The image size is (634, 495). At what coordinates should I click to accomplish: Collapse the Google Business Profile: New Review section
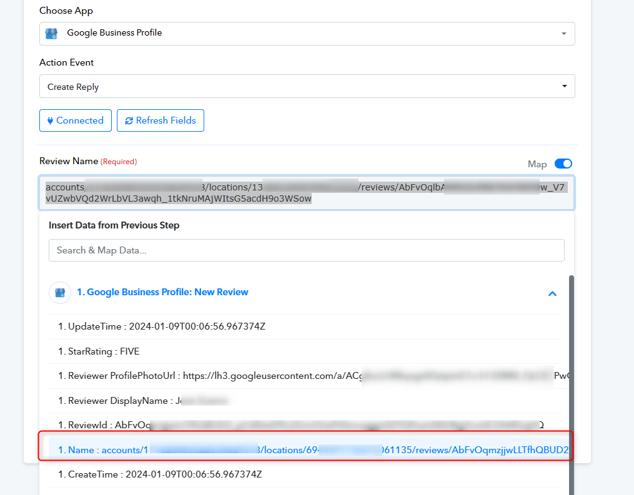click(x=552, y=293)
